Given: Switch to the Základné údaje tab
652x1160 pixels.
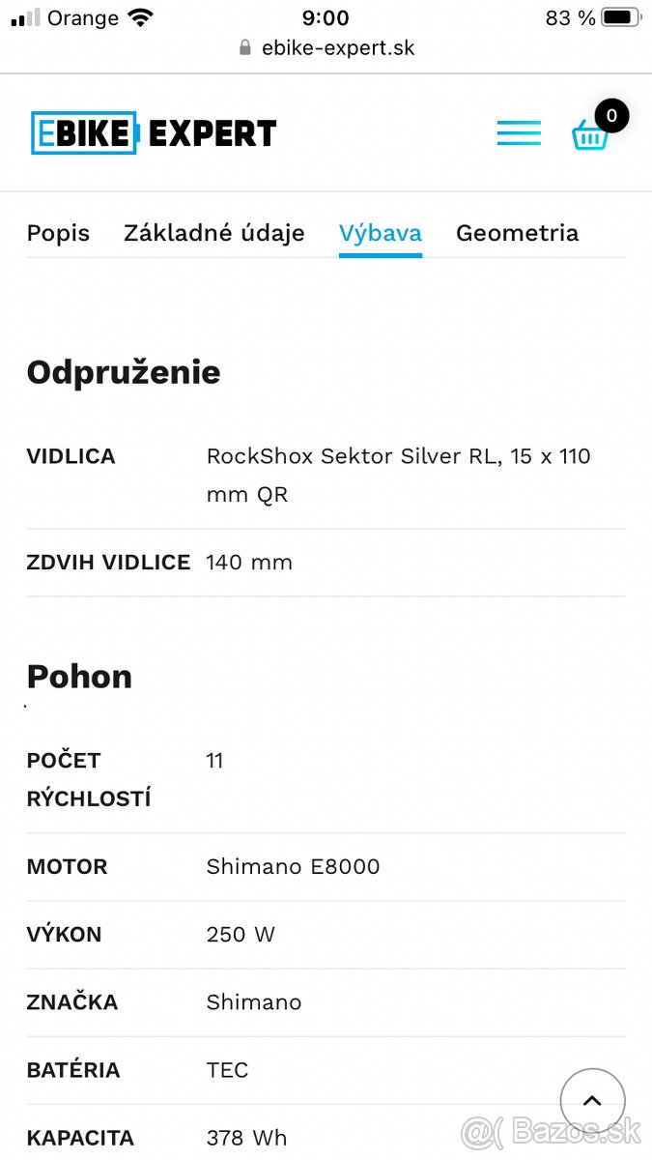Looking at the screenshot, I should point(214,233).
